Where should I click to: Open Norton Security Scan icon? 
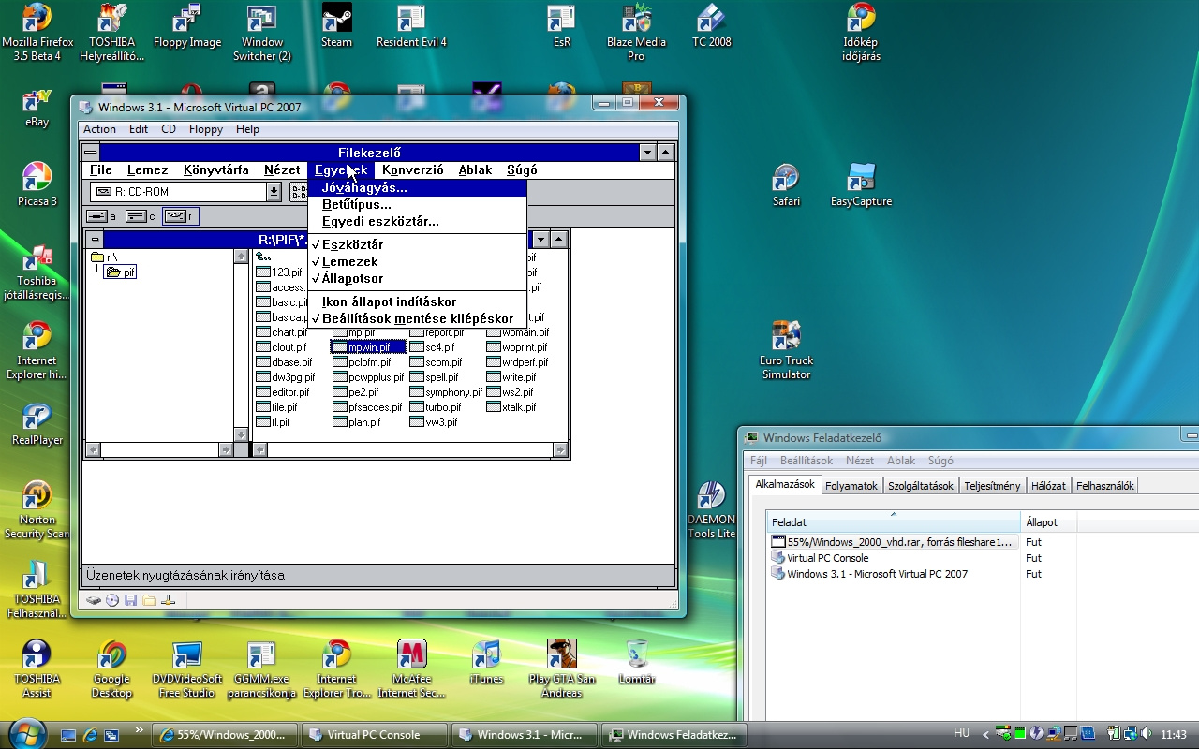coord(37,510)
